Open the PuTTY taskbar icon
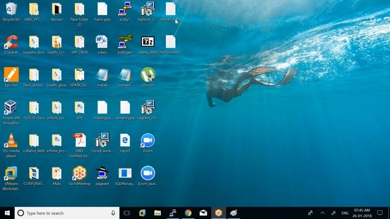The height and width of the screenshot is (219, 390). coord(172,213)
